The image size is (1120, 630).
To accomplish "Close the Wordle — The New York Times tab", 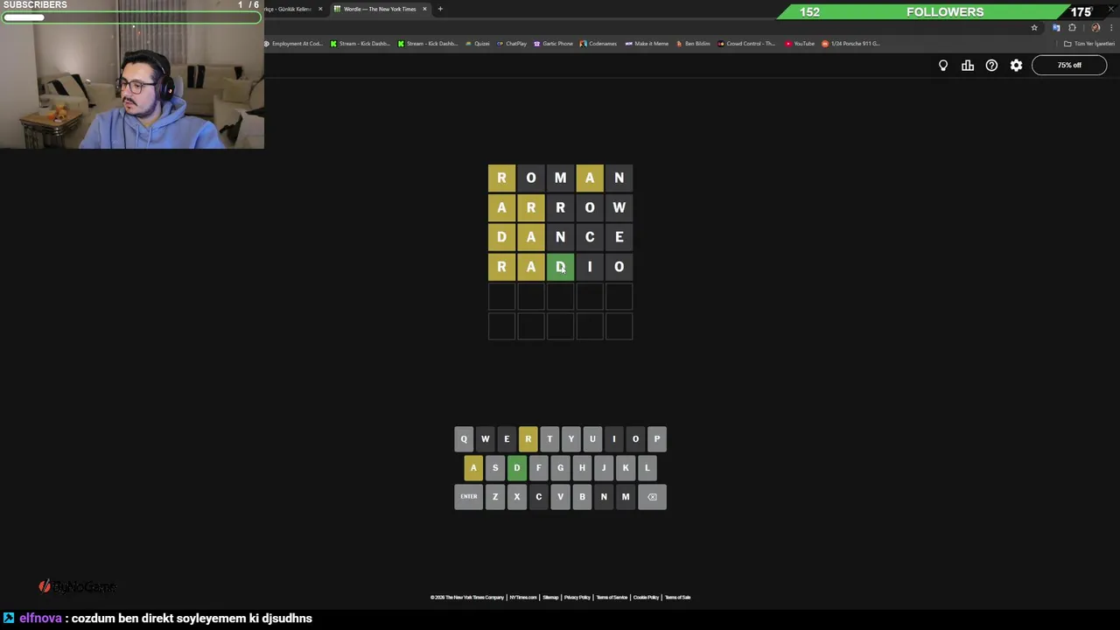I will pyautogui.click(x=424, y=9).
